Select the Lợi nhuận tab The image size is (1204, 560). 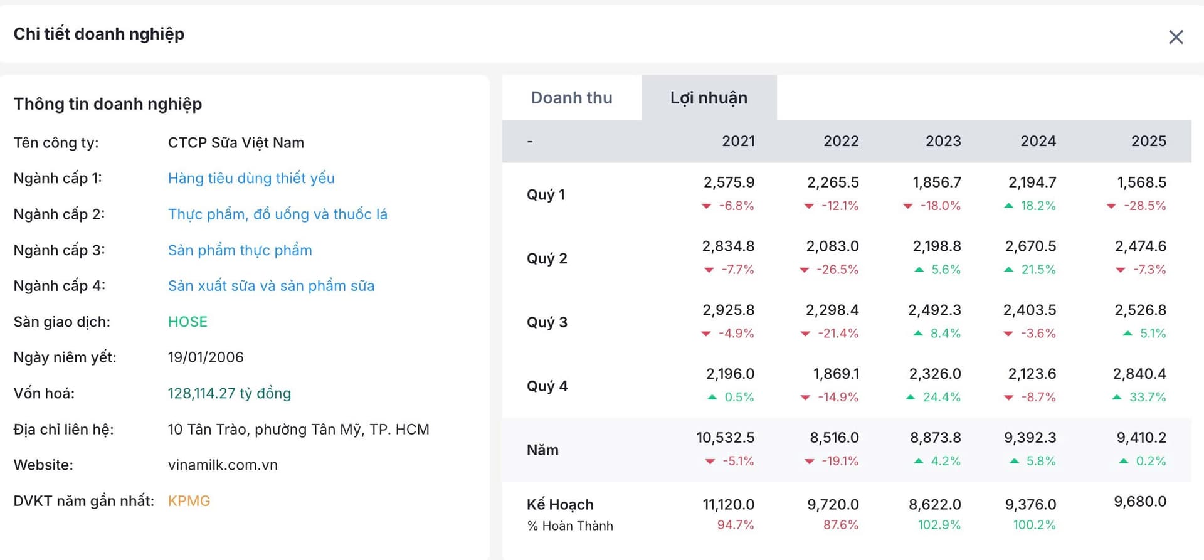click(x=709, y=98)
